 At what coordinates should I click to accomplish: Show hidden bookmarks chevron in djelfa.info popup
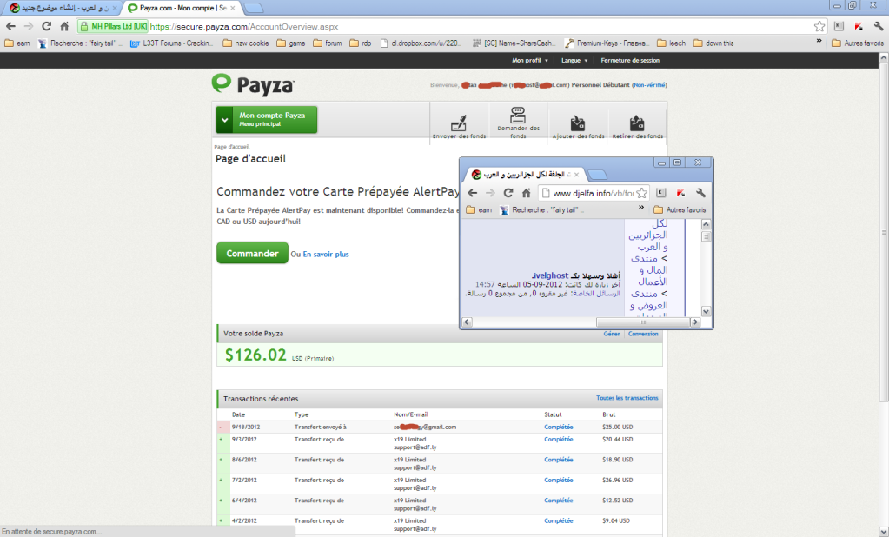click(641, 208)
